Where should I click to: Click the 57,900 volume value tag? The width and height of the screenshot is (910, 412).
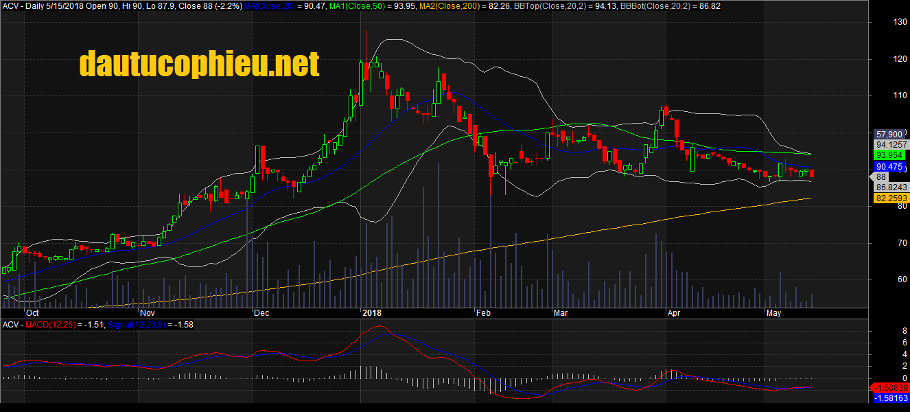(x=888, y=135)
